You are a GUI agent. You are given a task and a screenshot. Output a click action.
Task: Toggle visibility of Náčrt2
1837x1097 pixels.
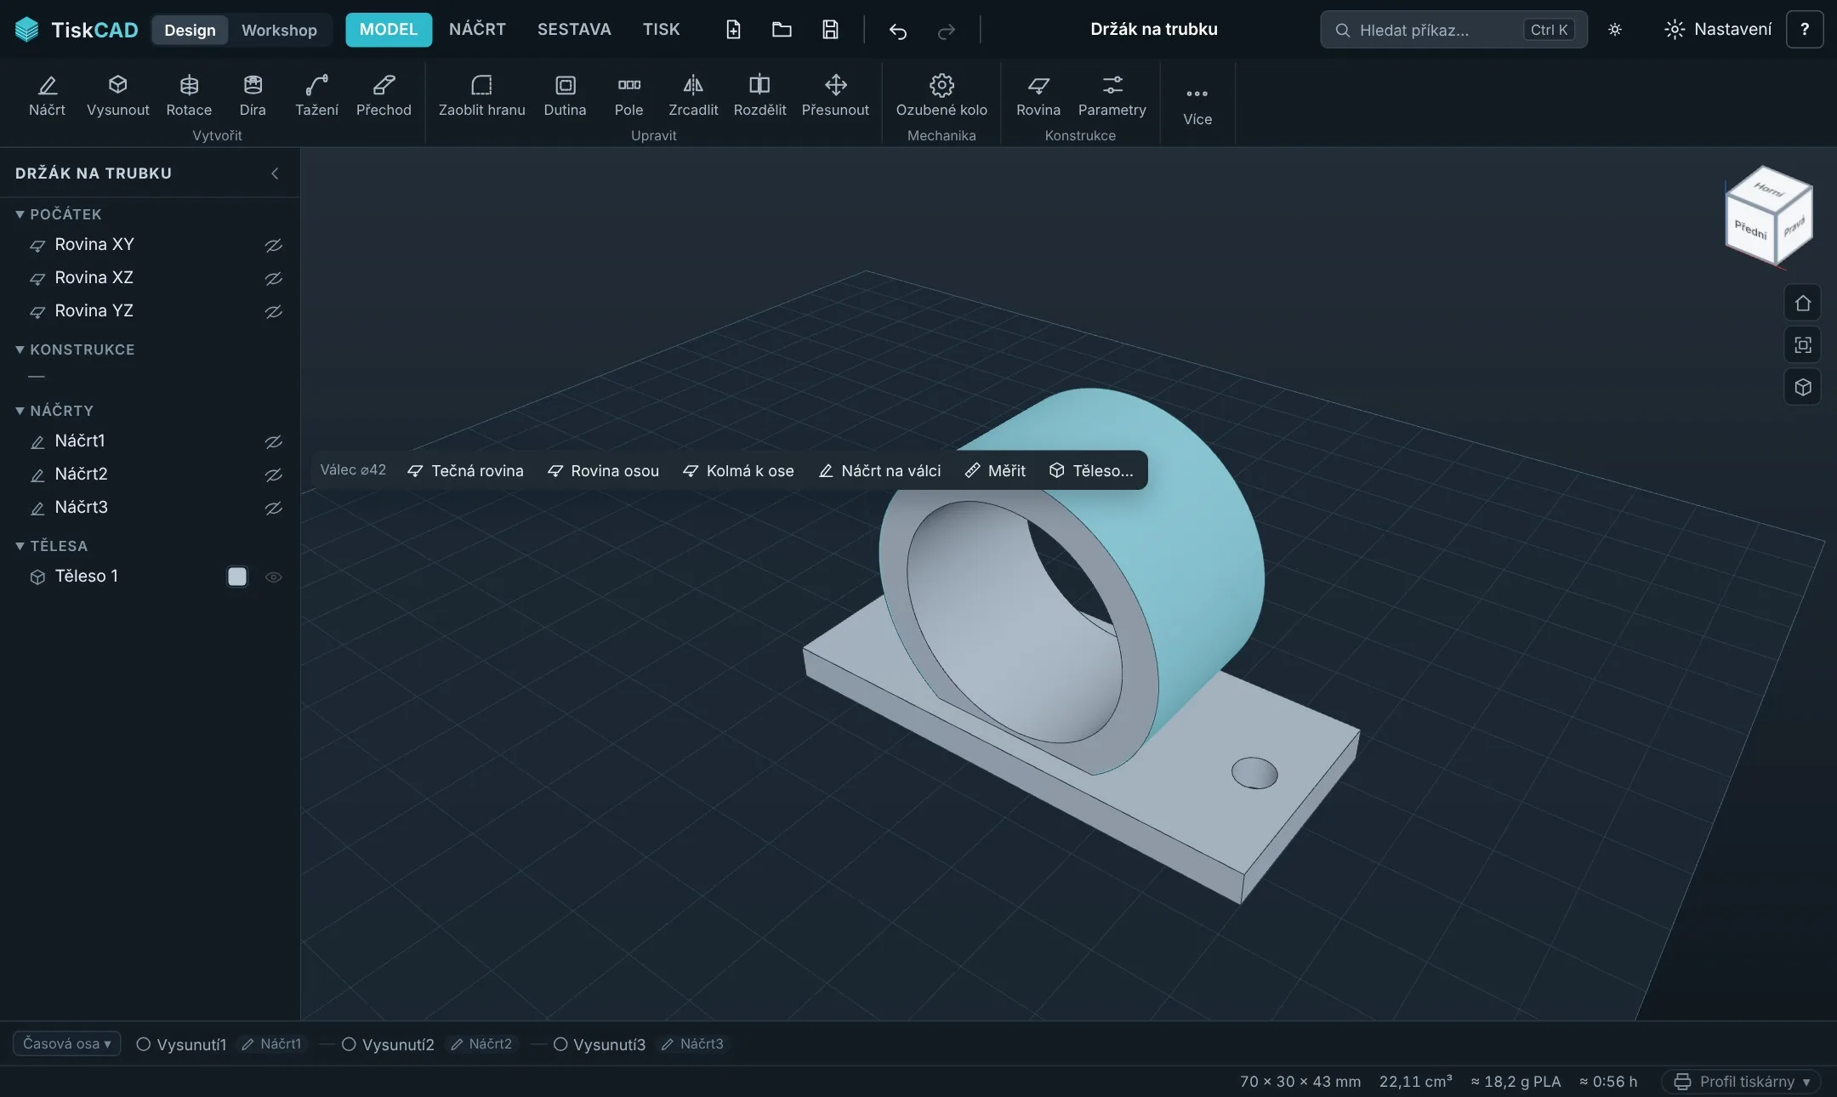coord(273,475)
